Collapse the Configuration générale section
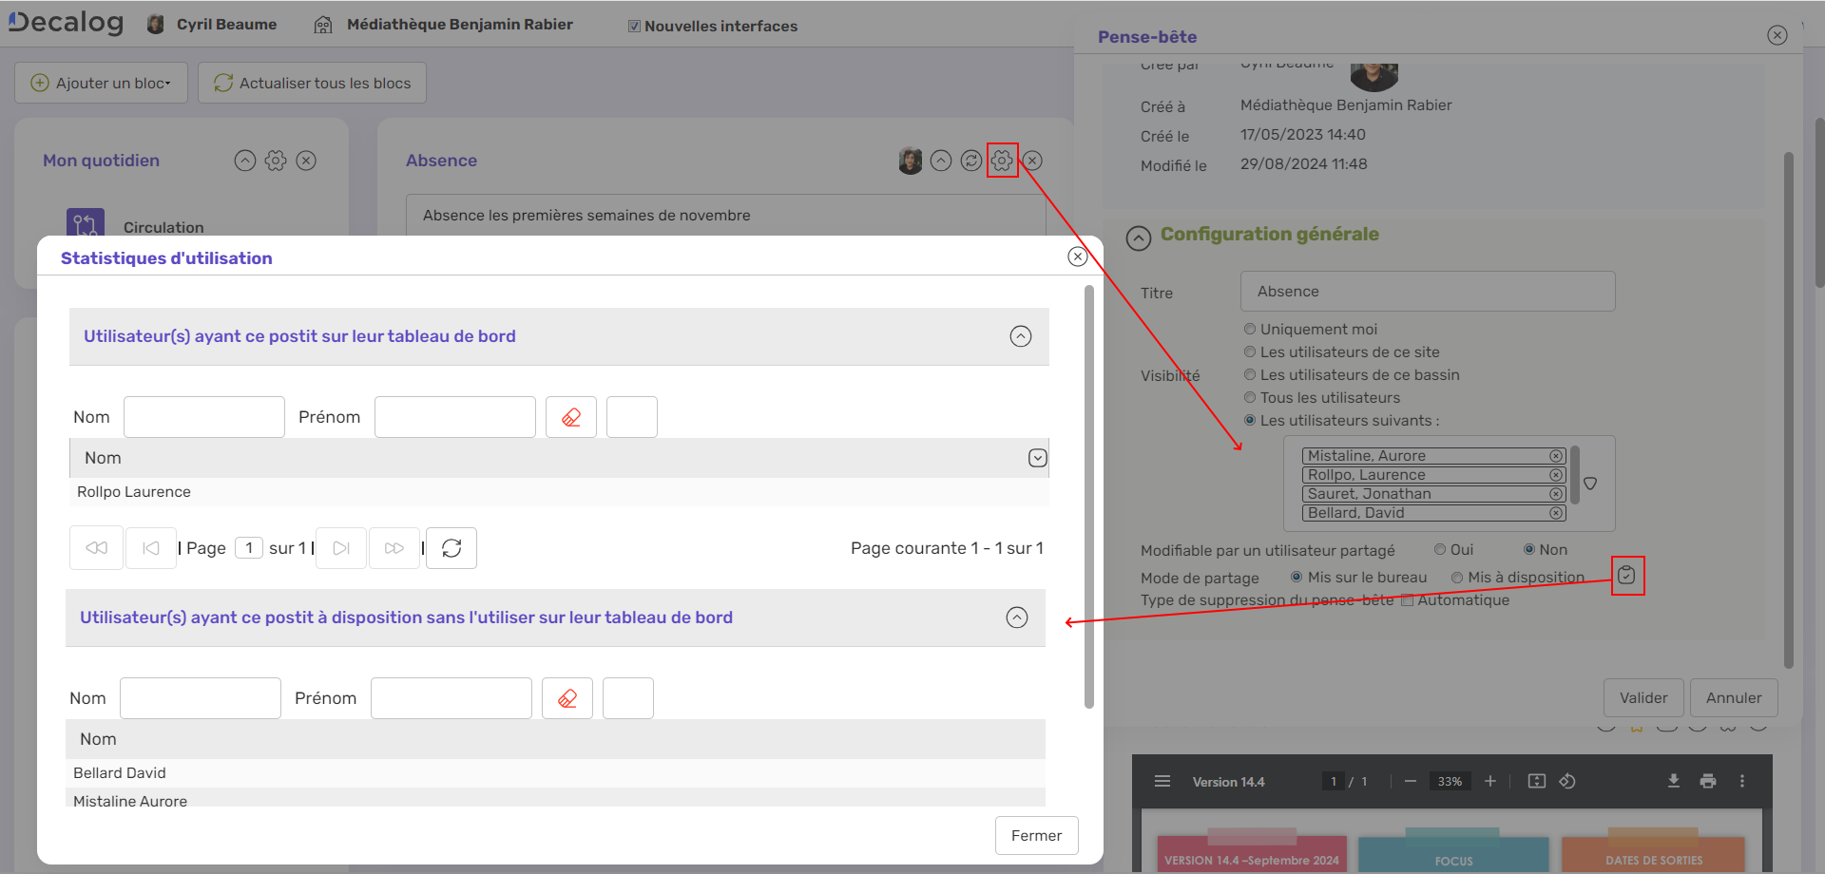1825x874 pixels. click(x=1138, y=237)
